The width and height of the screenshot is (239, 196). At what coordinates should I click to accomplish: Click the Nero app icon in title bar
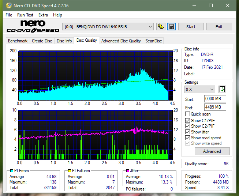[x=9, y=5]
